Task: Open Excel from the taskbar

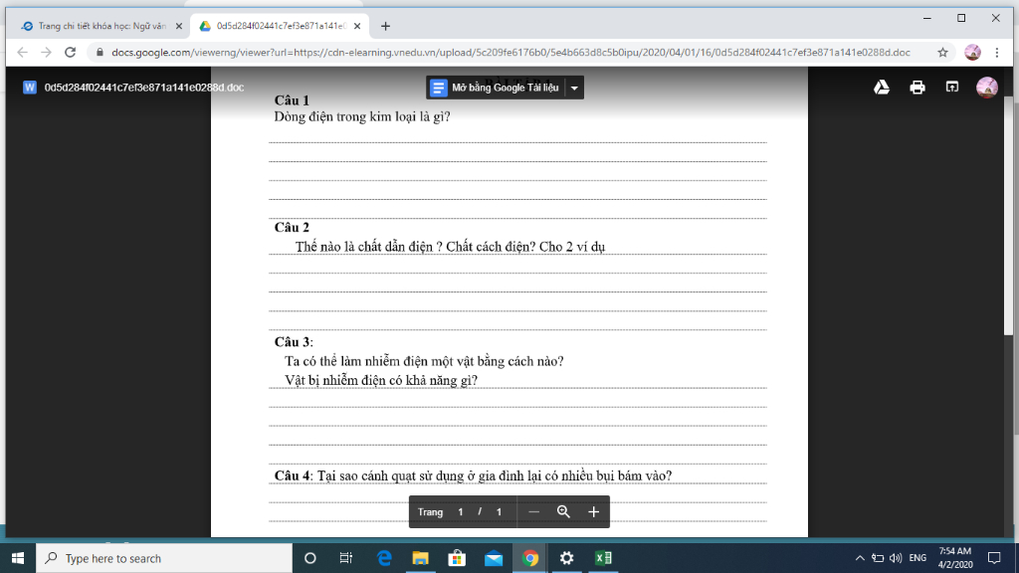Action: pyautogui.click(x=603, y=558)
